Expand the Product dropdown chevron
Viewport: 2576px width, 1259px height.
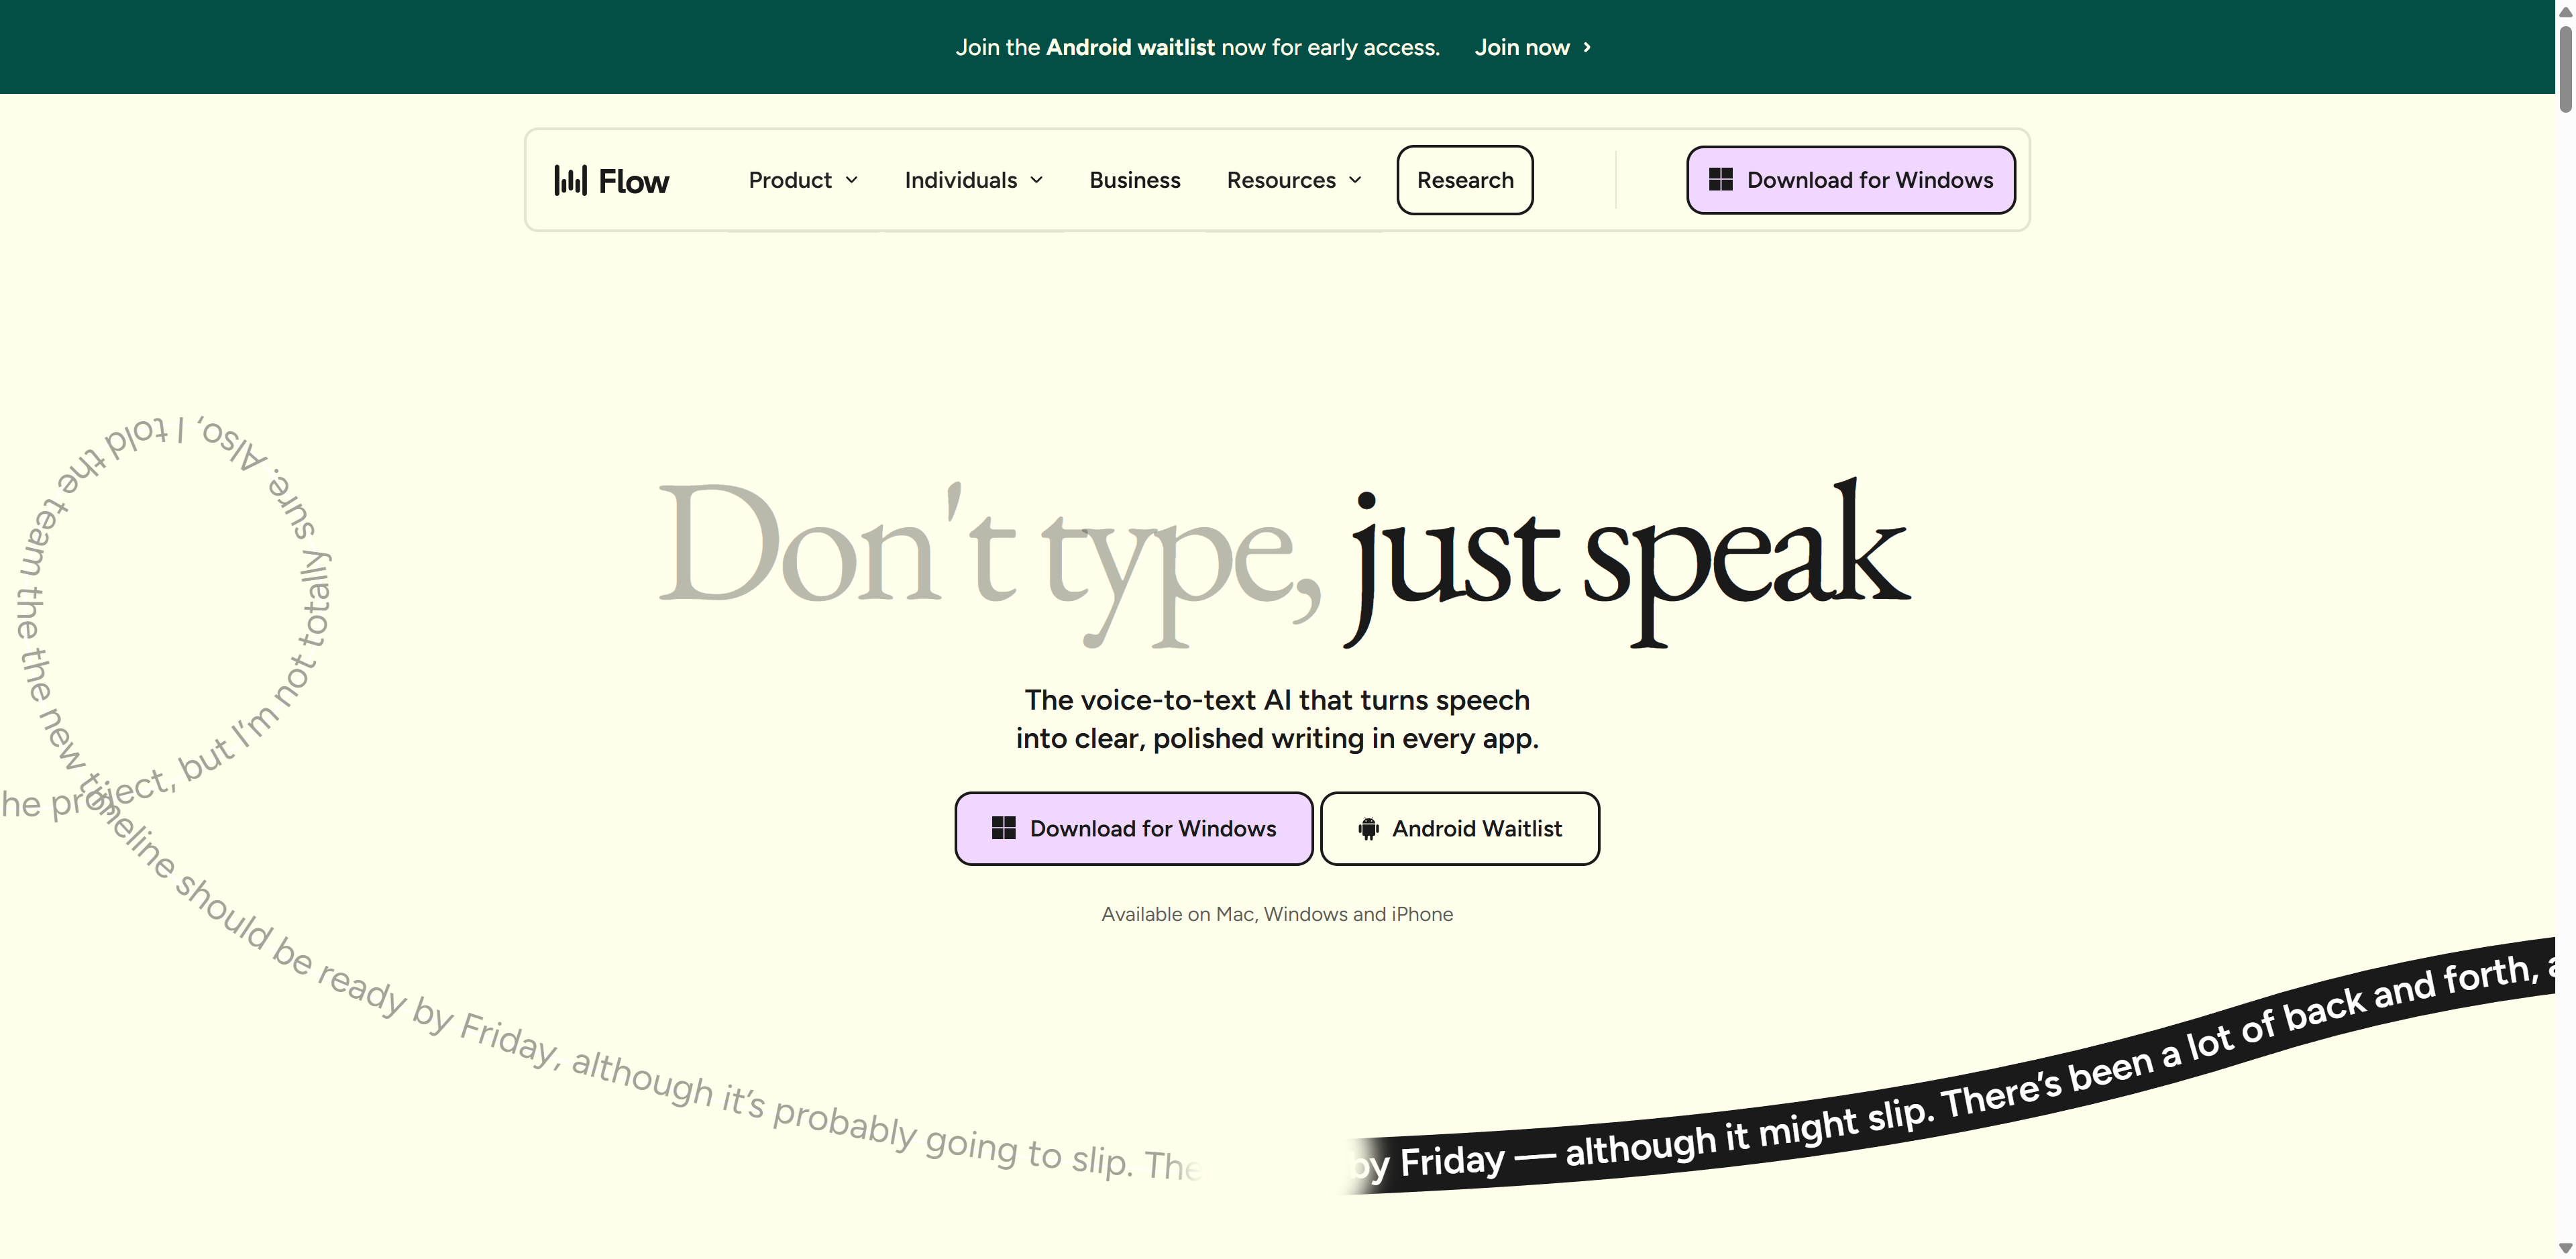coord(852,180)
